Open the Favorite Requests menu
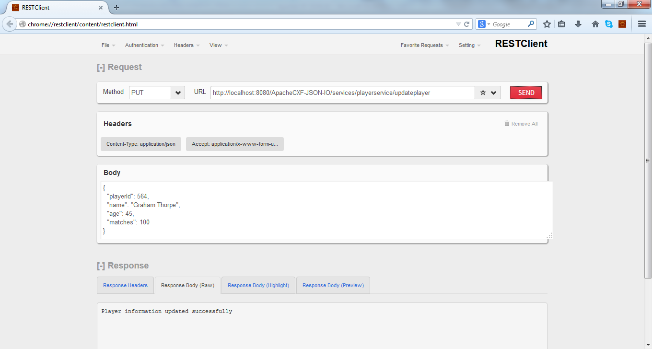The height and width of the screenshot is (349, 652). 425,45
